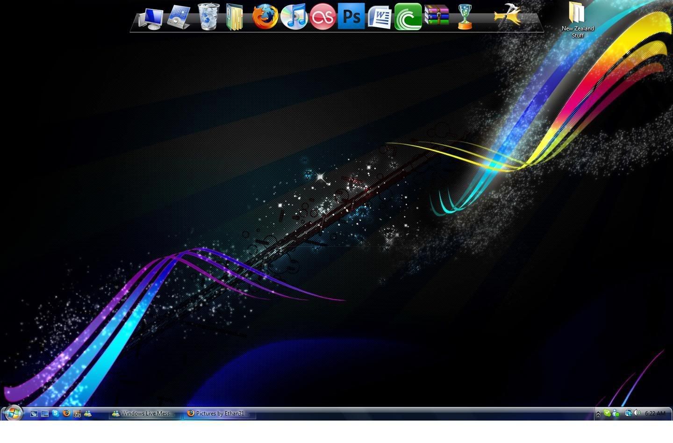Open the documents folder icon in the dock
The width and height of the screenshot is (673, 443).
click(x=235, y=17)
